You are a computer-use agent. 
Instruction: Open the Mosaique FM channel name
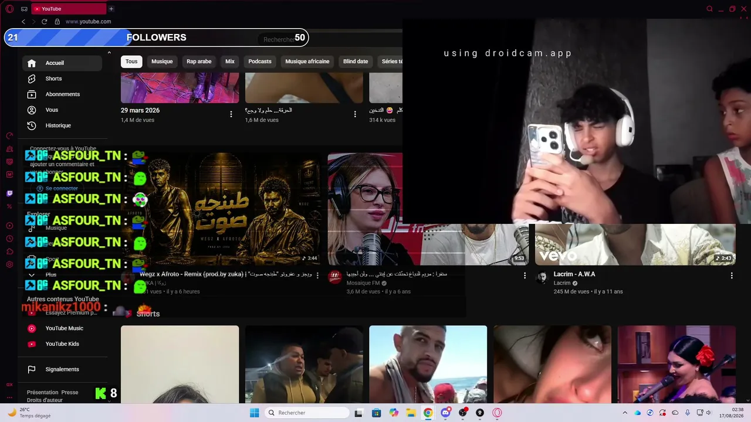[363, 283]
